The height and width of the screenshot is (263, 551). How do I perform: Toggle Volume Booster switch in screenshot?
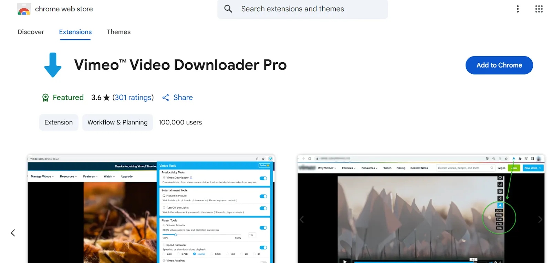[263, 228]
